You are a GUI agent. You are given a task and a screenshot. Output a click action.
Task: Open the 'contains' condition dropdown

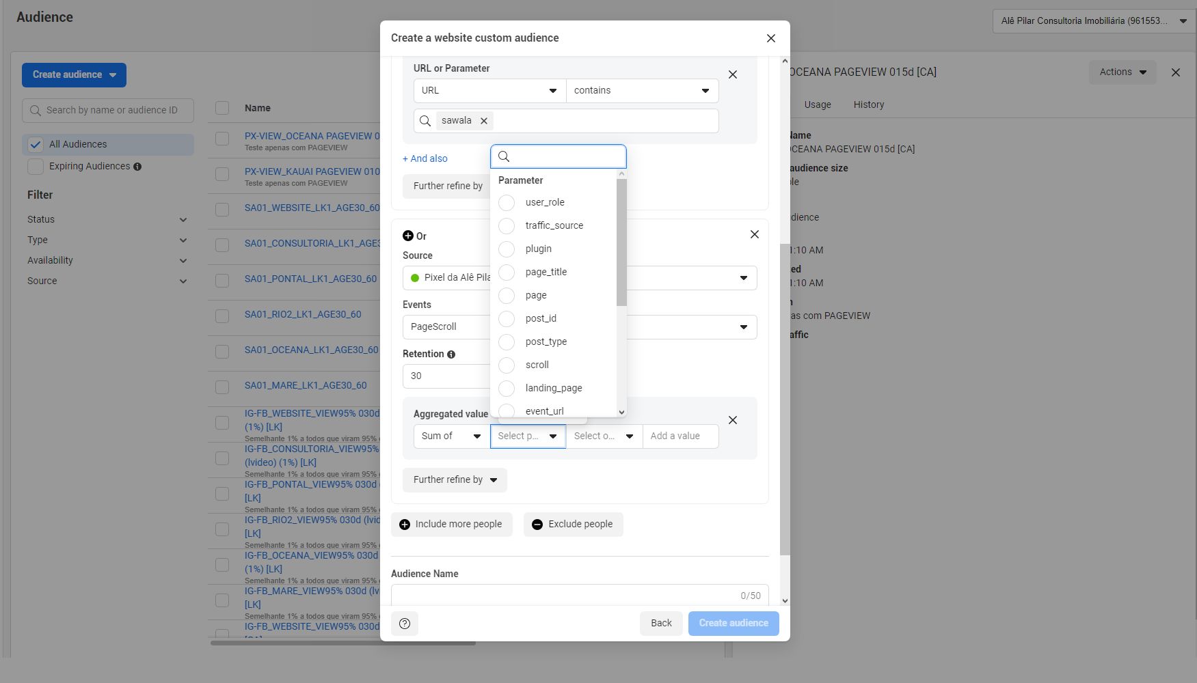pos(642,91)
